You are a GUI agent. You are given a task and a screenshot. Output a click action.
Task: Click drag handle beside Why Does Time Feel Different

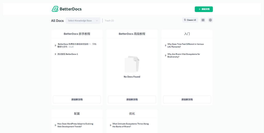pos(166,45)
